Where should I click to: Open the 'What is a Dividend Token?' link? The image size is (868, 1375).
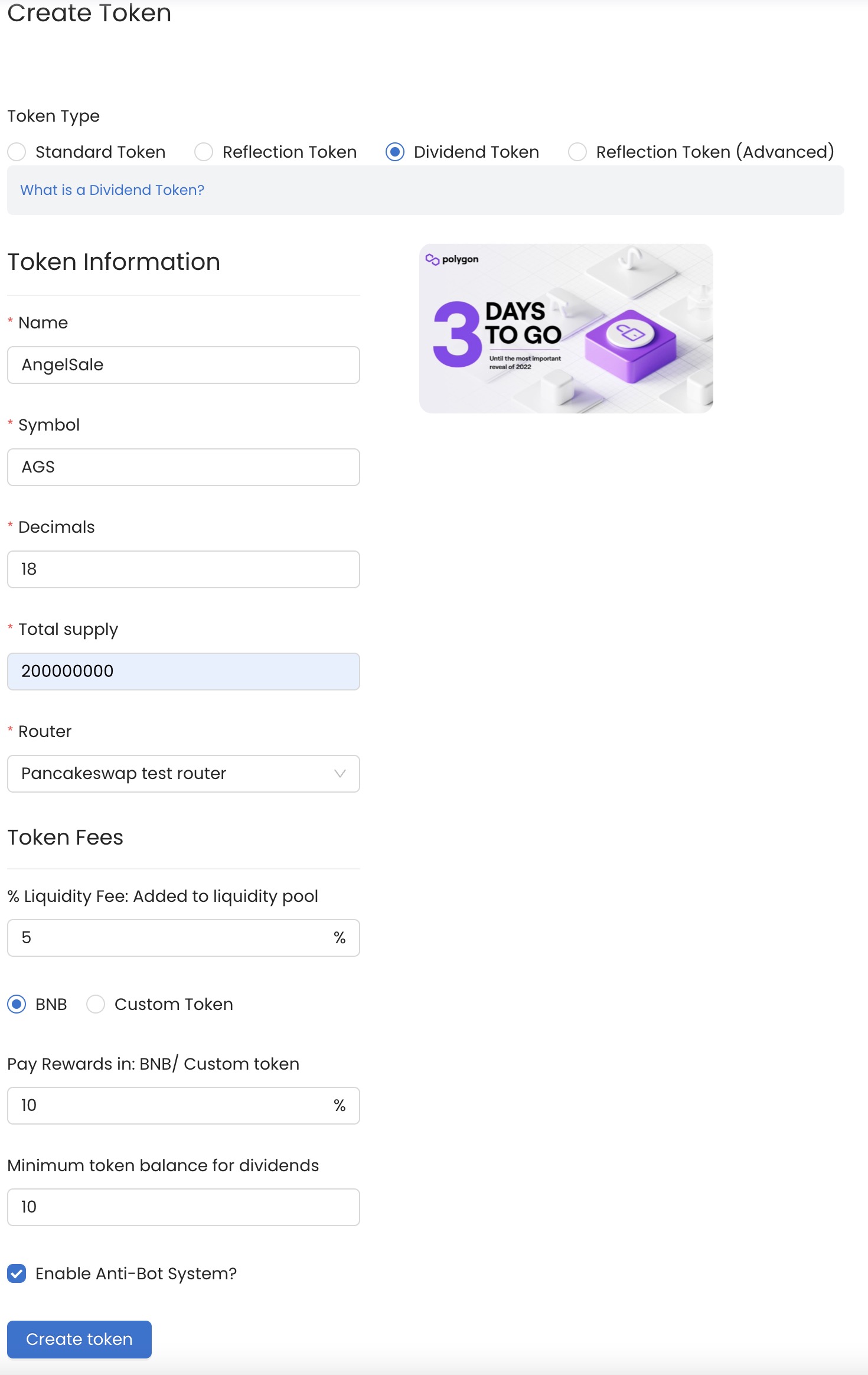[112, 190]
